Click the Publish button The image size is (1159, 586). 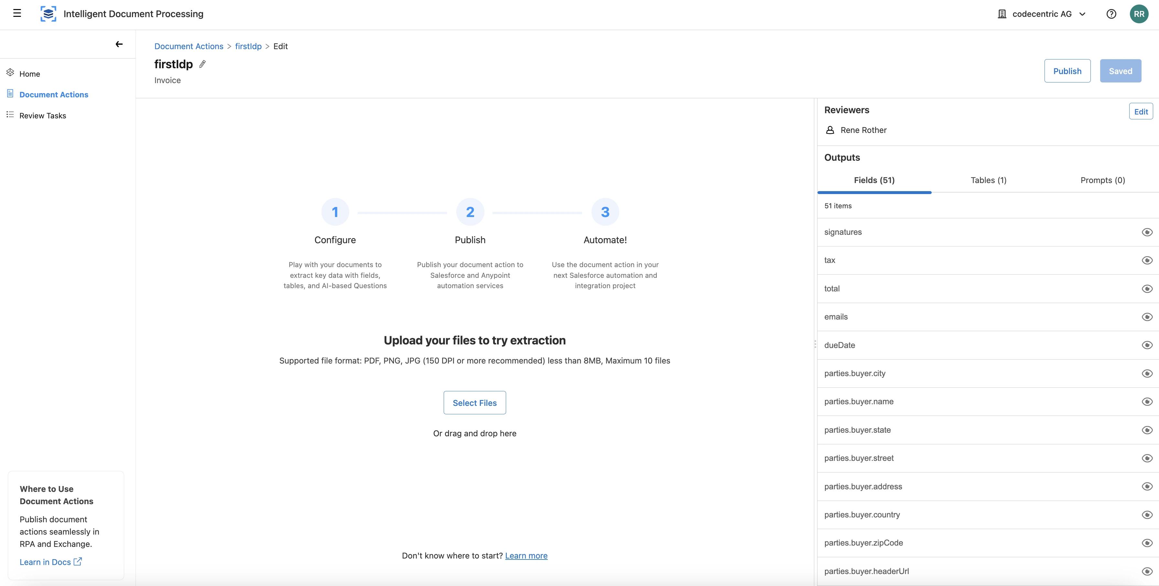pyautogui.click(x=1067, y=71)
